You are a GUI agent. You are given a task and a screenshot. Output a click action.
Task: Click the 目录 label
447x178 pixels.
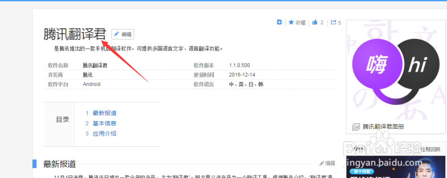(63, 119)
